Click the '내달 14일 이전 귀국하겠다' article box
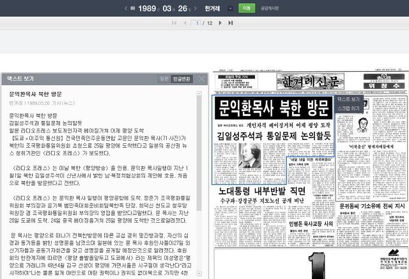The width and height of the screenshot is (409, 279). point(311,159)
